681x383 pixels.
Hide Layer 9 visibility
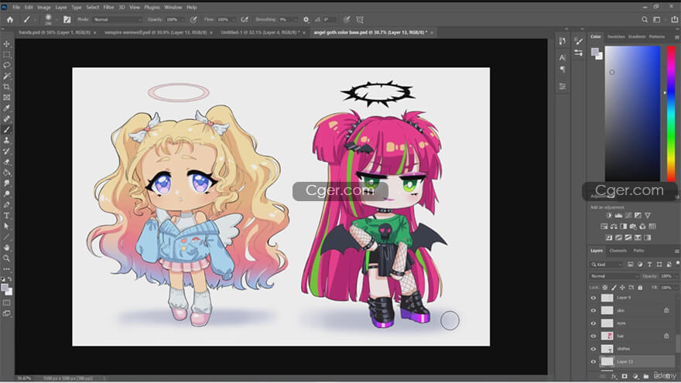pos(594,298)
